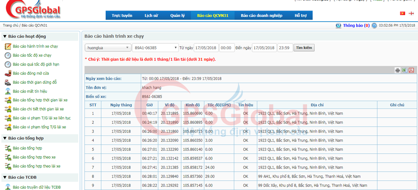Go to Báo cáo doanh nghiệp tab
The image size is (418, 190).
point(261,16)
